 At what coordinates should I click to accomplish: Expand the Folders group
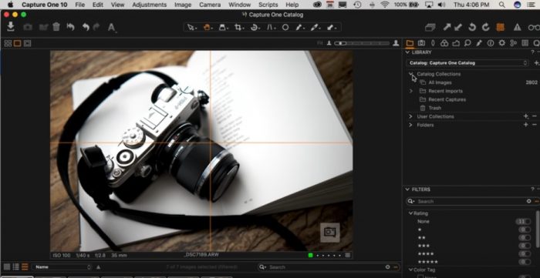point(410,125)
